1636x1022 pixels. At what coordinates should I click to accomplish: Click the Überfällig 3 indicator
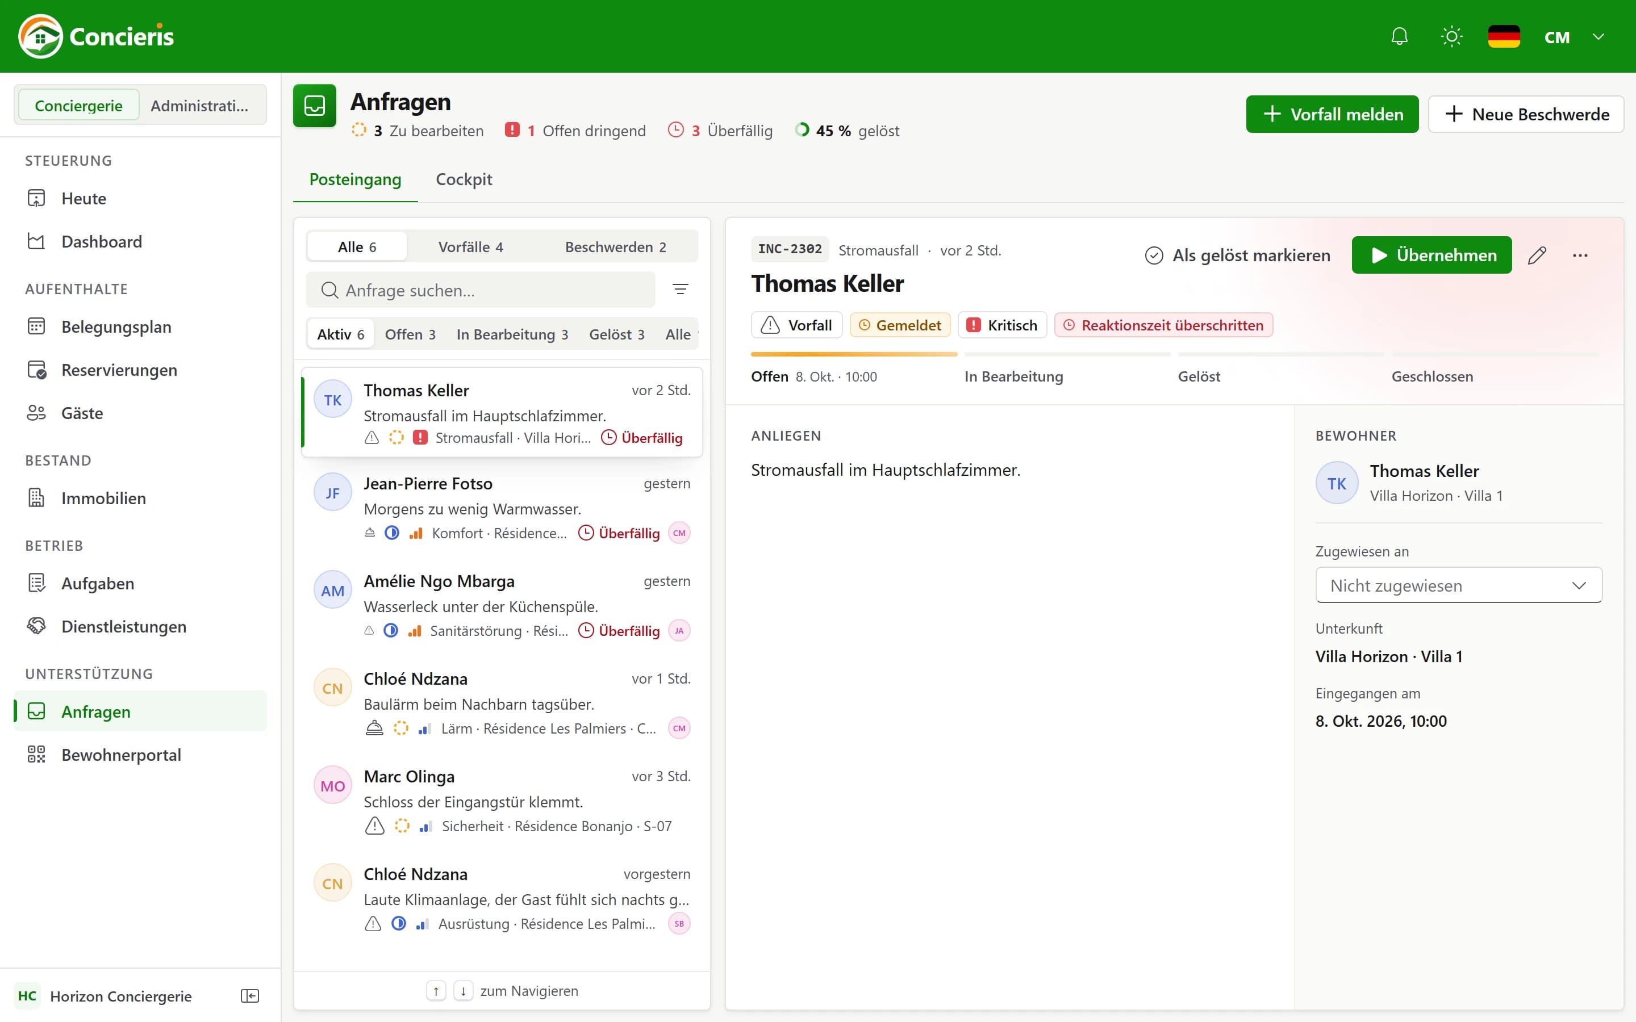pos(720,131)
